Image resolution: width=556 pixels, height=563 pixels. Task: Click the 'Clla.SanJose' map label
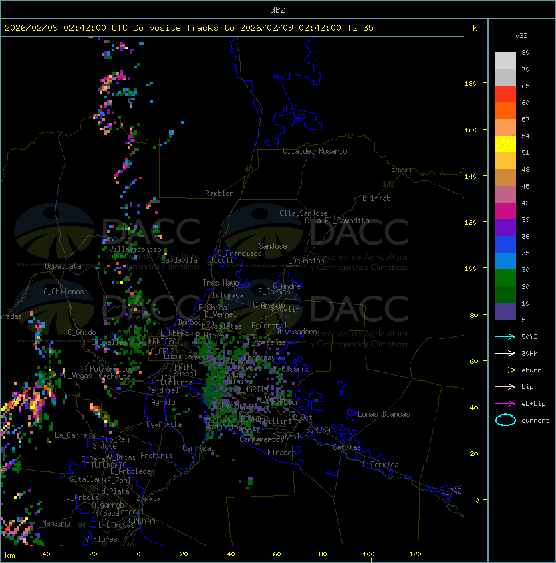point(303,213)
